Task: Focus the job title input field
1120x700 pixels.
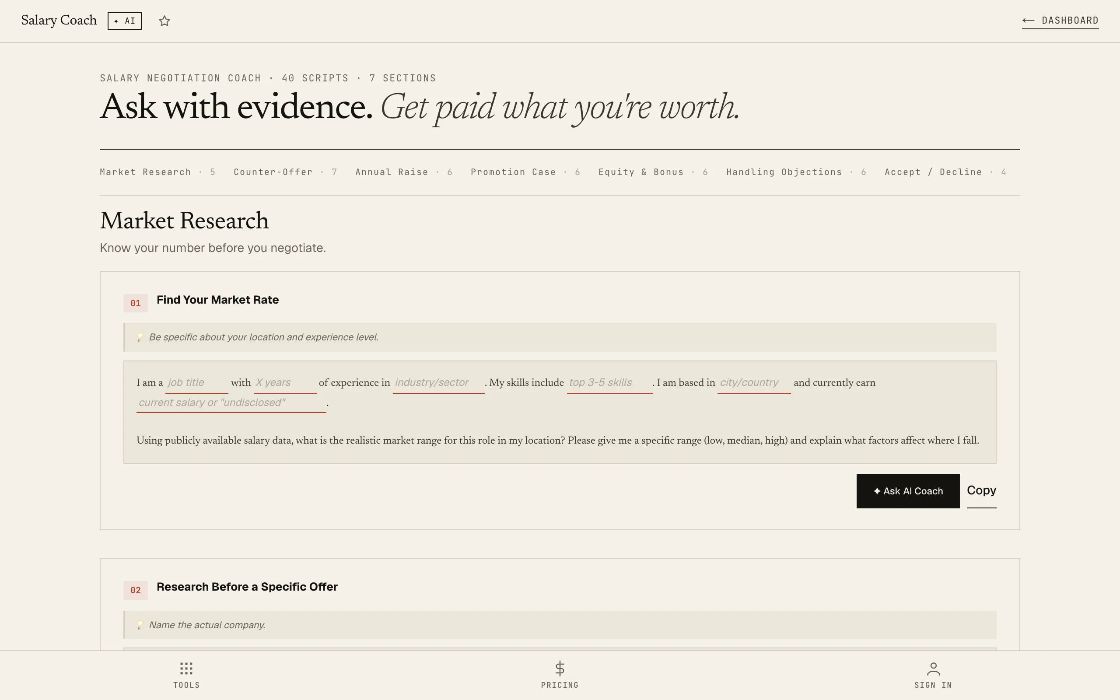Action: tap(197, 383)
